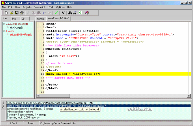The height and width of the screenshot is (126, 193).
Task: Click the highlighted body onload line 15
Action: pyautogui.click(x=118, y=74)
